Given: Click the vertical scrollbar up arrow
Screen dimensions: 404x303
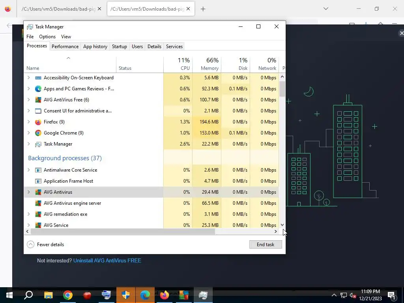Looking at the screenshot, I should tap(282, 77).
